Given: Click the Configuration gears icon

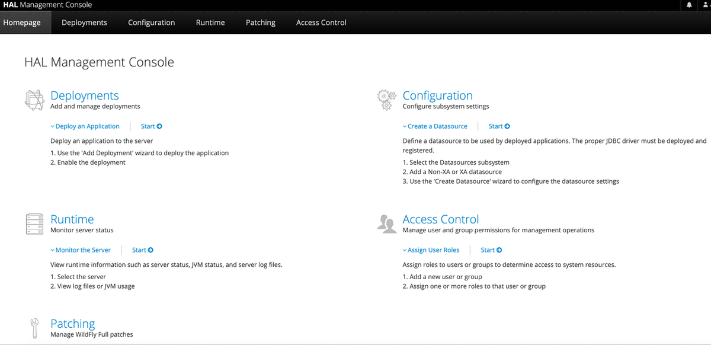Looking at the screenshot, I should tap(386, 100).
